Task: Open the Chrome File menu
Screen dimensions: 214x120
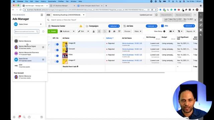Action: (x=26, y=1)
